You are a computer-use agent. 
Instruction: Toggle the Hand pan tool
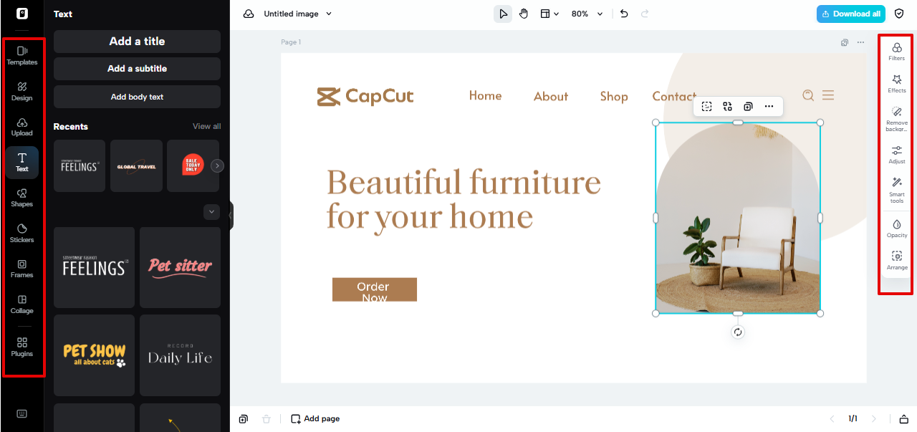pos(524,13)
